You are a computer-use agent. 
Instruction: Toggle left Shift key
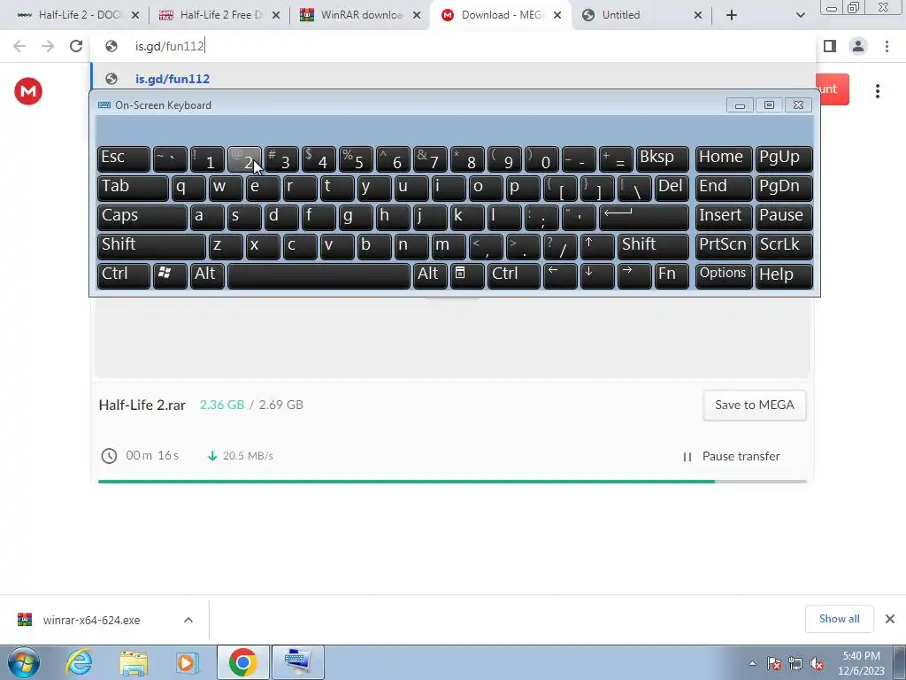click(151, 247)
